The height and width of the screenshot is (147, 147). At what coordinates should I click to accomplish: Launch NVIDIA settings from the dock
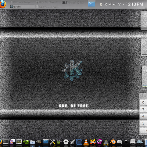tap(26, 142)
